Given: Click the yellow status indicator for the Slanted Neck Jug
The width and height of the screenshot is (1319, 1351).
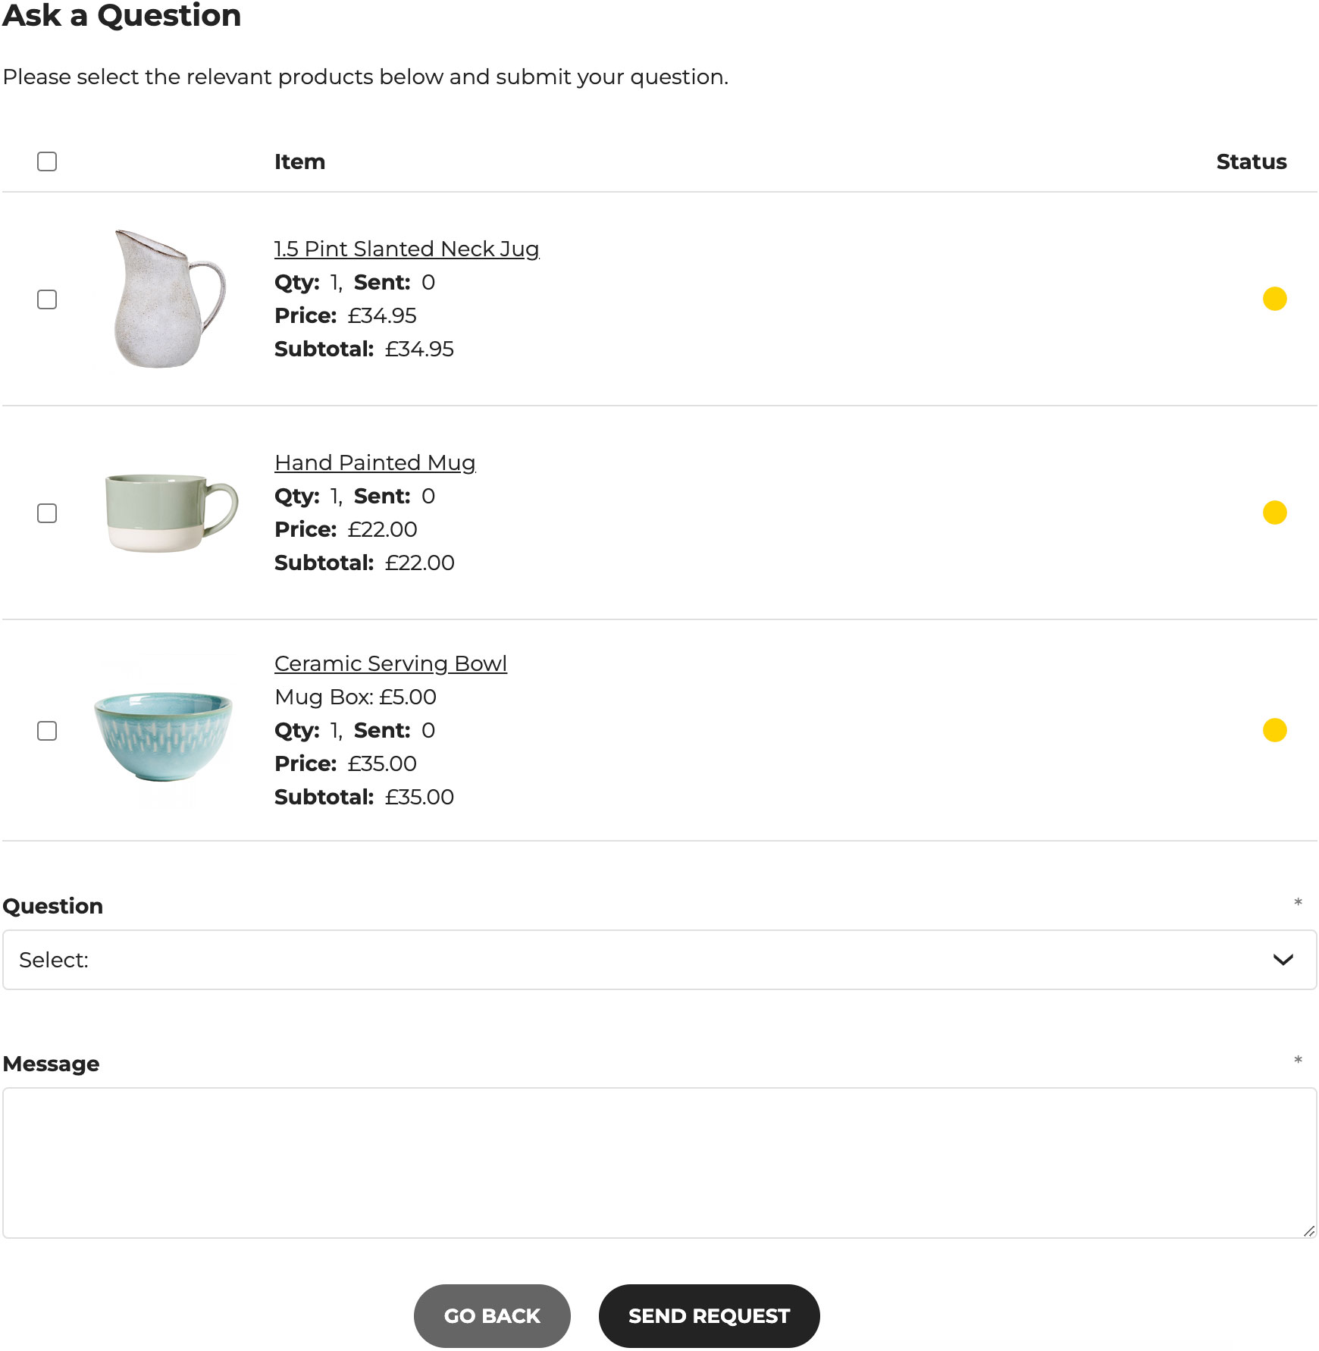Looking at the screenshot, I should point(1275,299).
